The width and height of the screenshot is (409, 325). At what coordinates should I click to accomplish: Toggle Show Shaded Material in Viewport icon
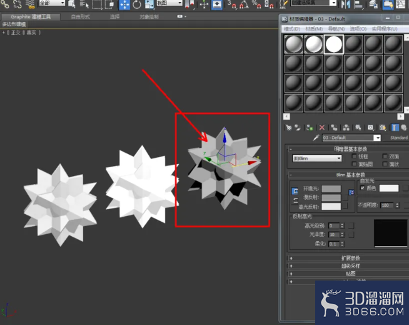pos(383,128)
